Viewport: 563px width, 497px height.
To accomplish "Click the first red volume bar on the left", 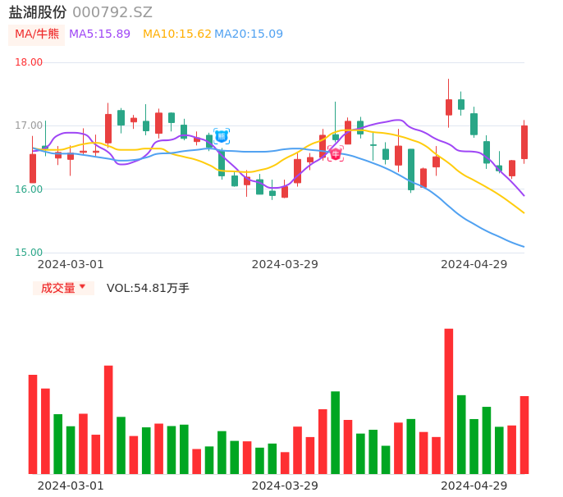I will tap(33, 424).
